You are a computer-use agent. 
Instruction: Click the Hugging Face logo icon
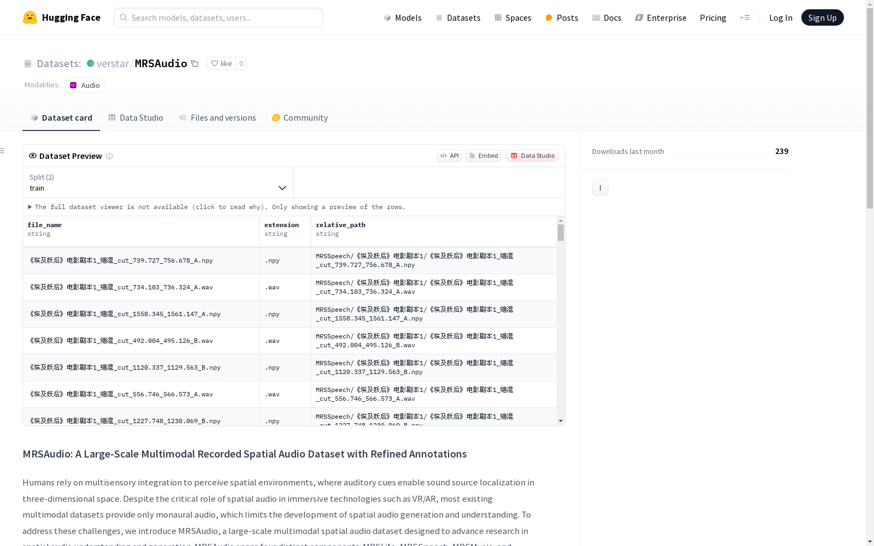(x=30, y=17)
